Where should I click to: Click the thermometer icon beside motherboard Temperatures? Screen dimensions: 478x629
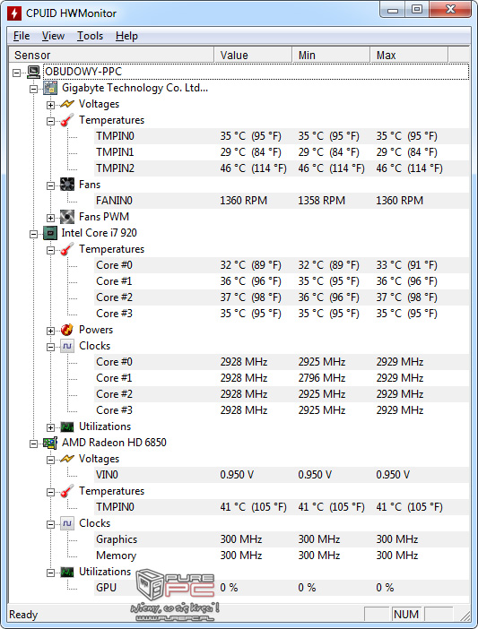click(67, 120)
